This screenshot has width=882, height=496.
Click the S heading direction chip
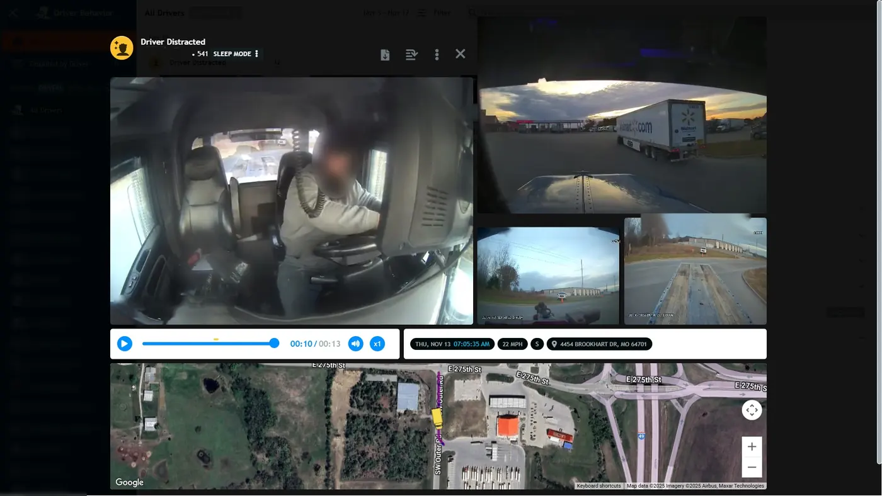pos(537,344)
